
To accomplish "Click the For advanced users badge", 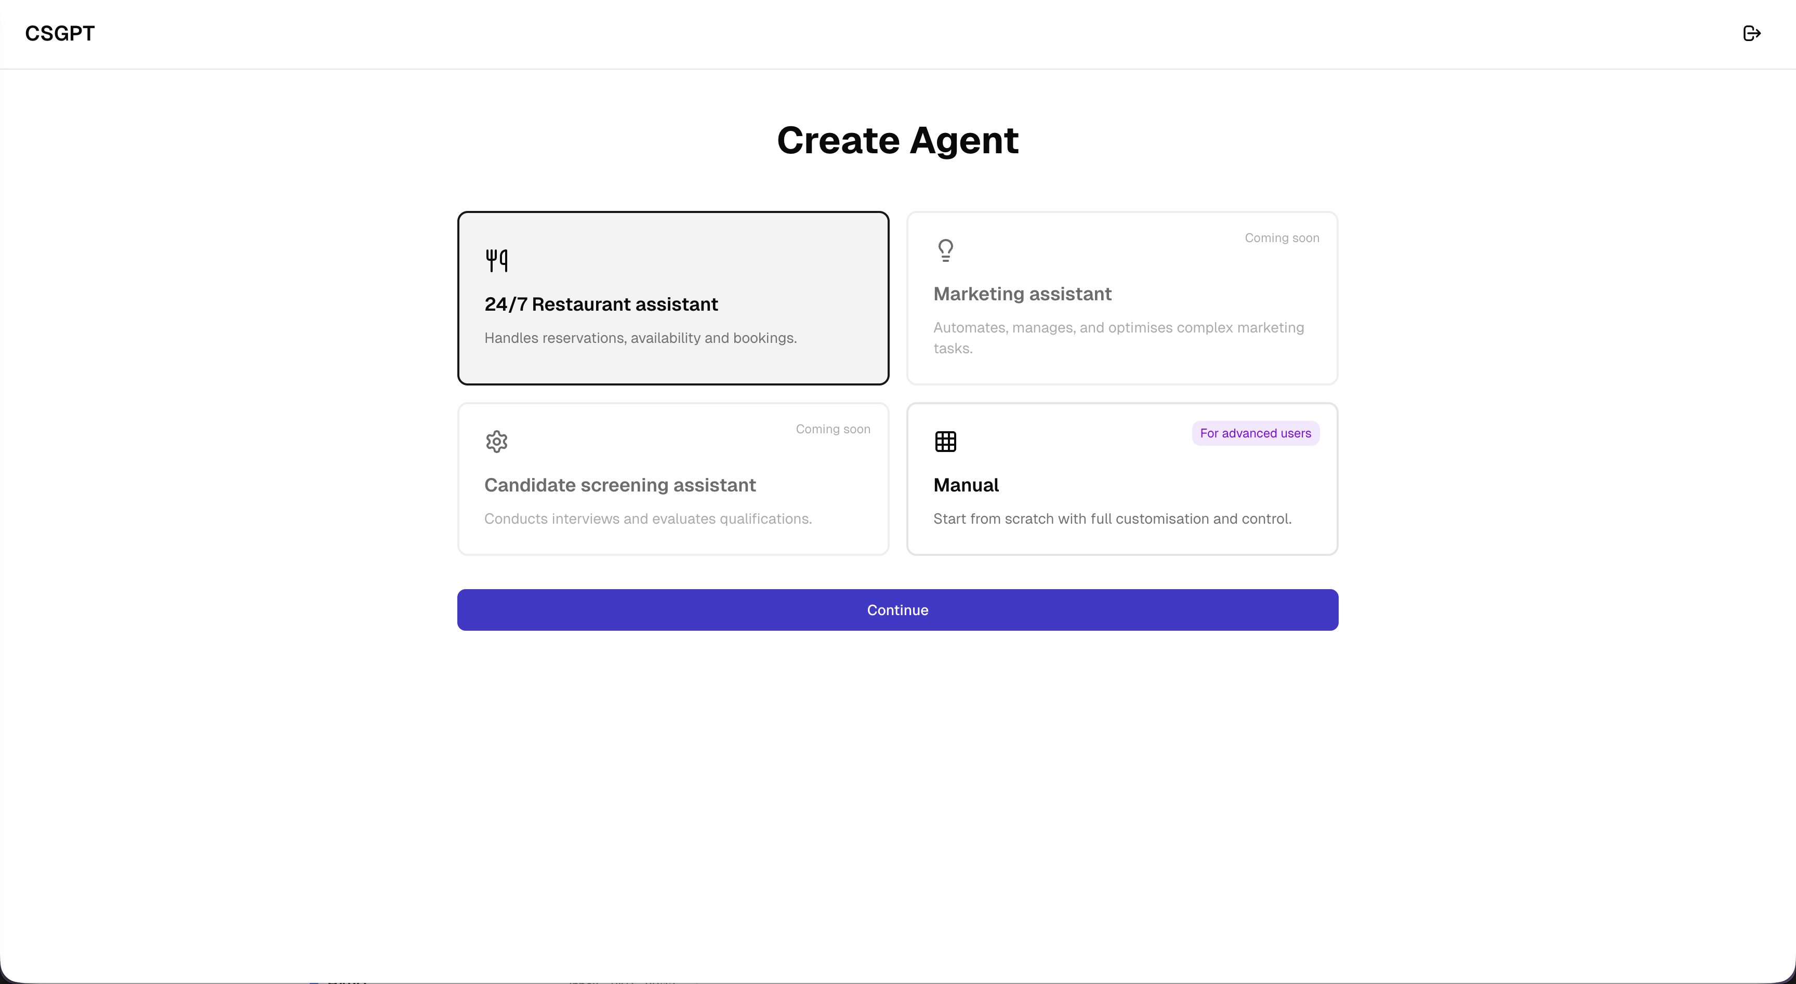I will pos(1253,433).
